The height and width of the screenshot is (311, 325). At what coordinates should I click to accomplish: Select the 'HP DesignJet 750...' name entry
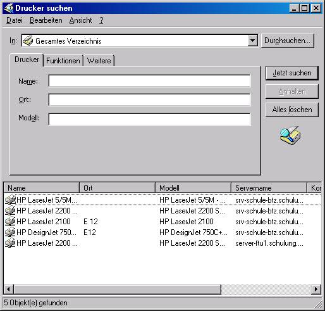point(46,232)
